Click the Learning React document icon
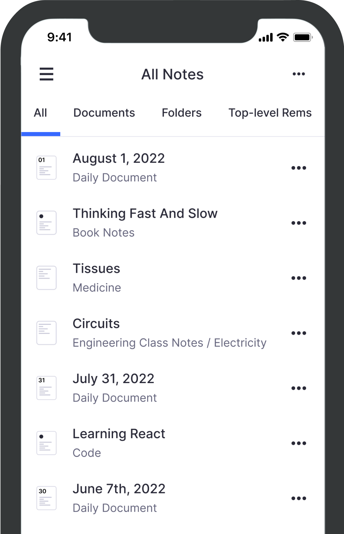 [46, 443]
